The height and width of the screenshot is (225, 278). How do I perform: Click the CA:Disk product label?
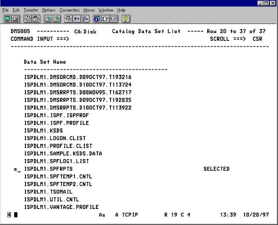pos(85,31)
